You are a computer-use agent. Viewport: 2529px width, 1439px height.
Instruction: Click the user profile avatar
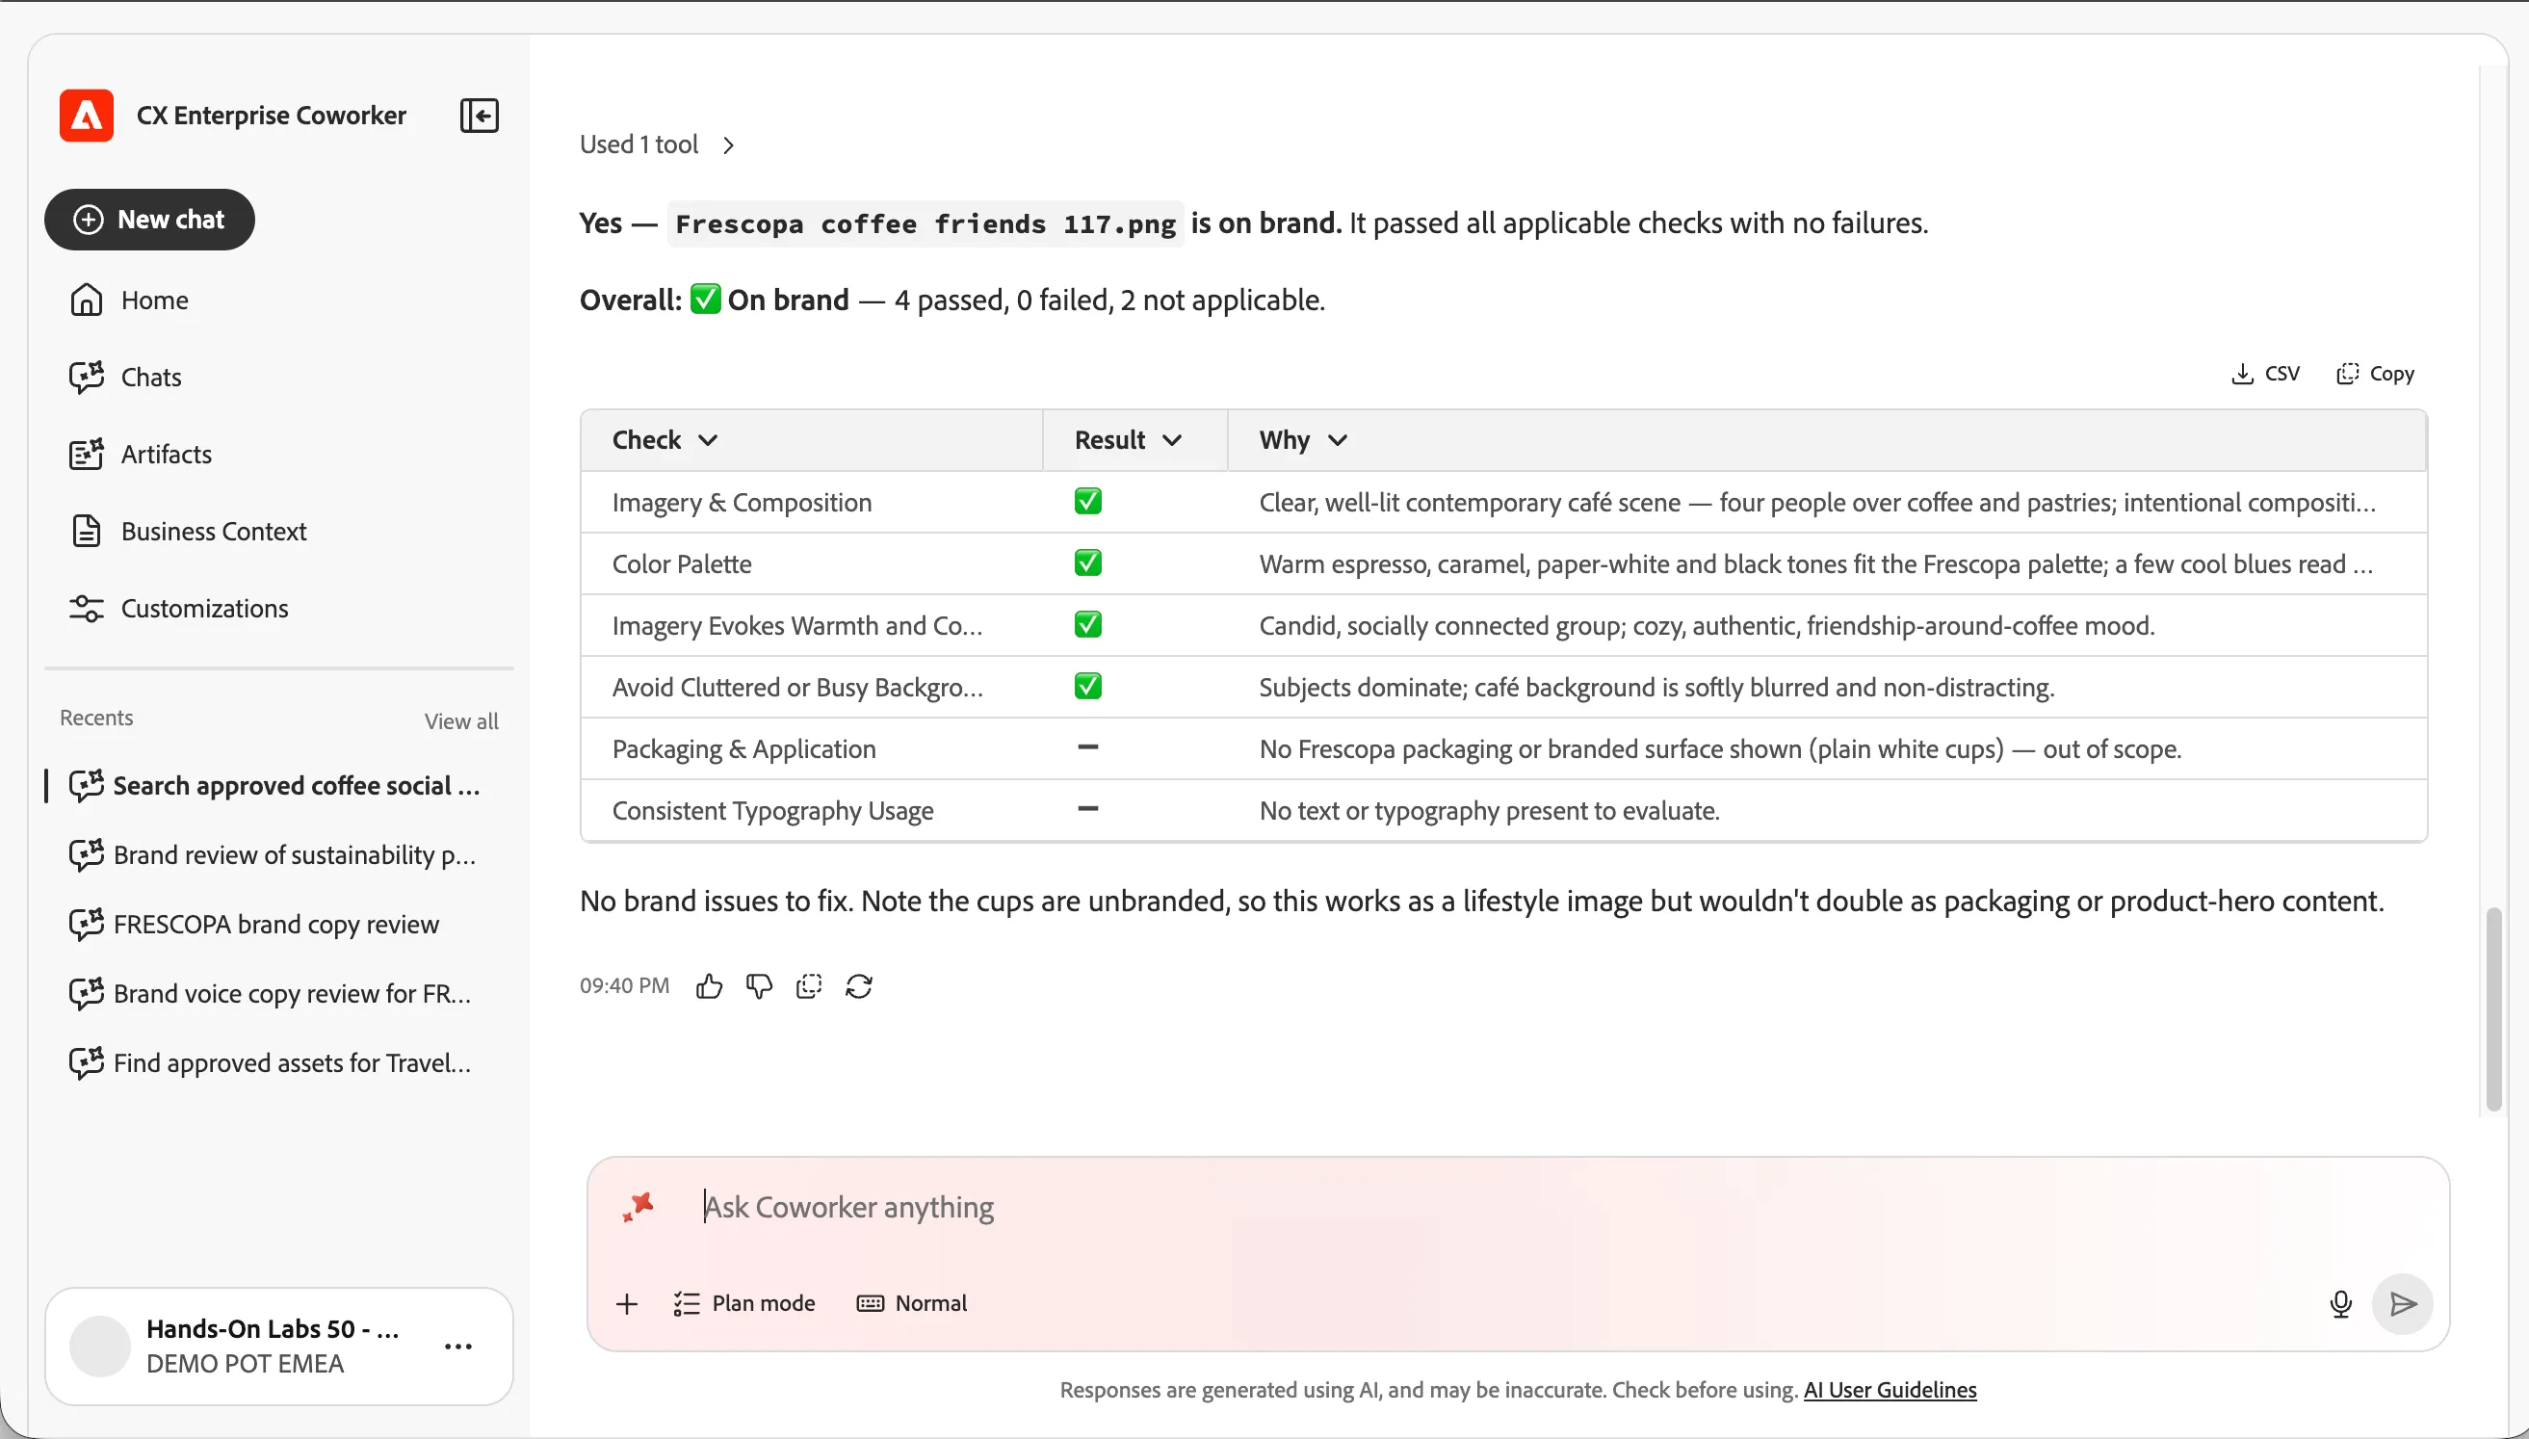[x=100, y=1347]
